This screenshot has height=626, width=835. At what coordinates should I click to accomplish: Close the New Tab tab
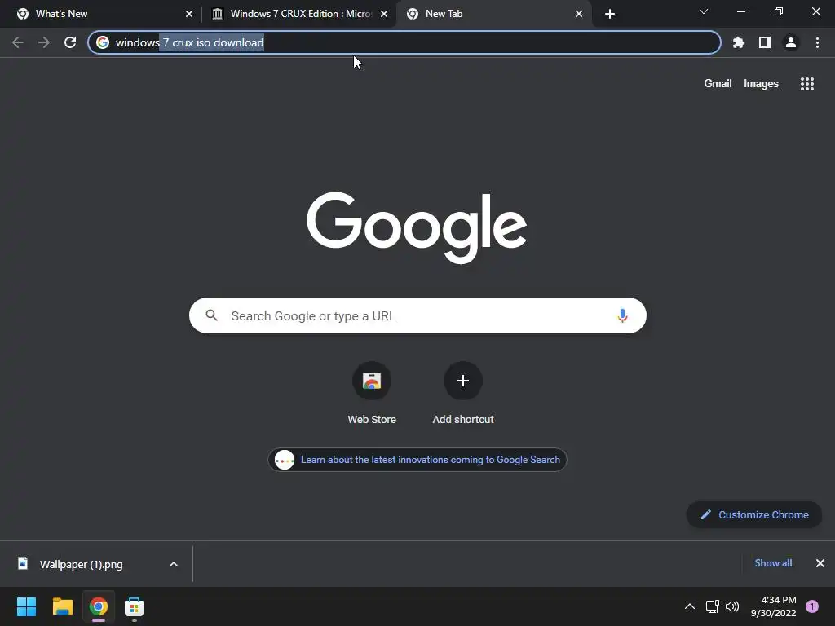(x=579, y=14)
